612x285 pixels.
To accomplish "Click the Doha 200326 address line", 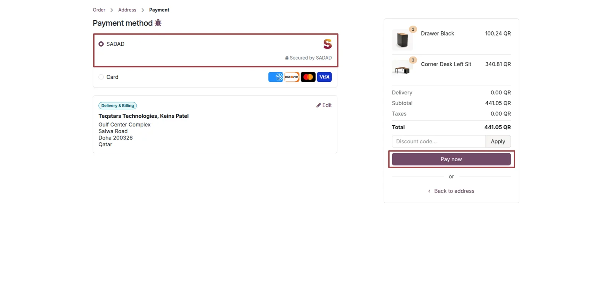I will pyautogui.click(x=116, y=138).
